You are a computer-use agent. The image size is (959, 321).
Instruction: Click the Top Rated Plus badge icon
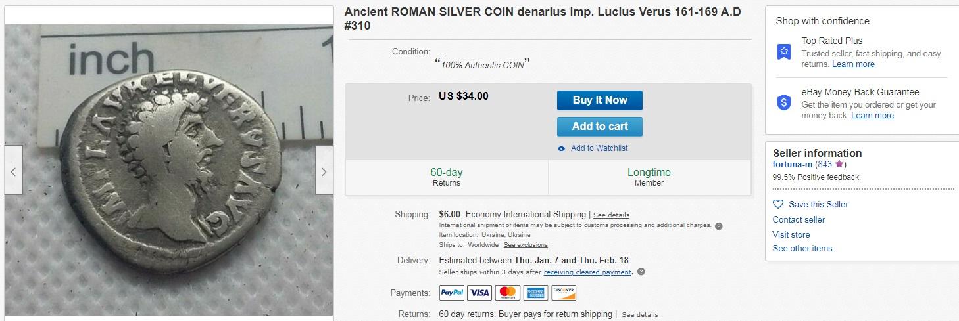click(x=783, y=52)
